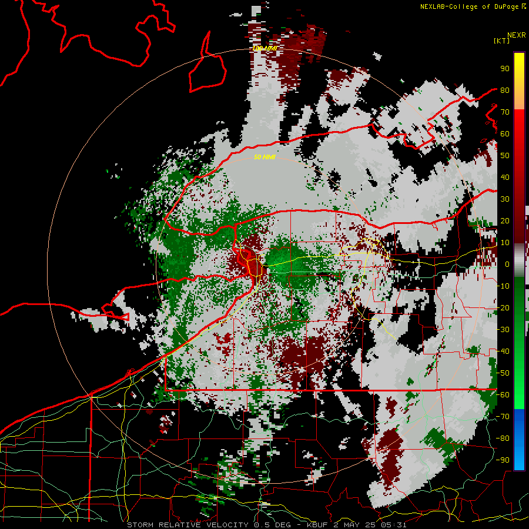Viewport: 529px width, 529px height.
Task: Click the -10 knot scale label
Action: click(503, 286)
